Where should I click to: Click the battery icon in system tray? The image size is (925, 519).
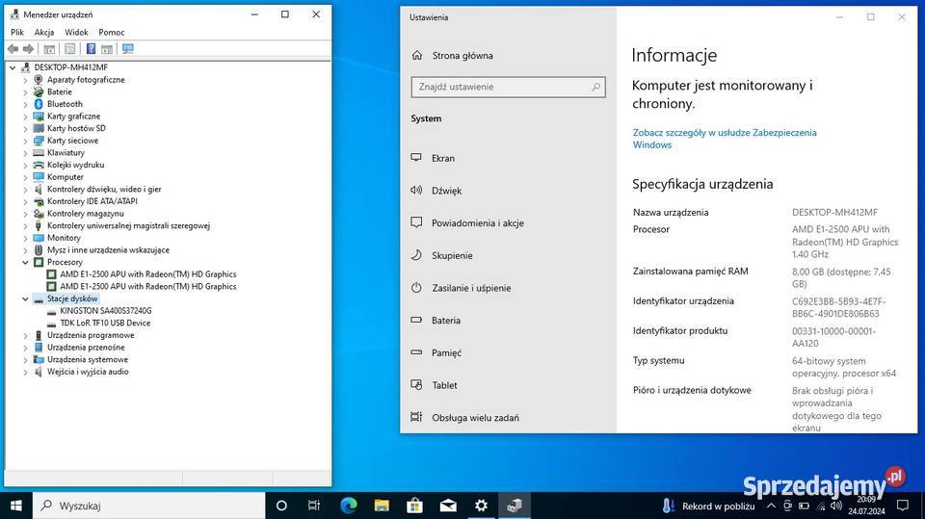[804, 506]
